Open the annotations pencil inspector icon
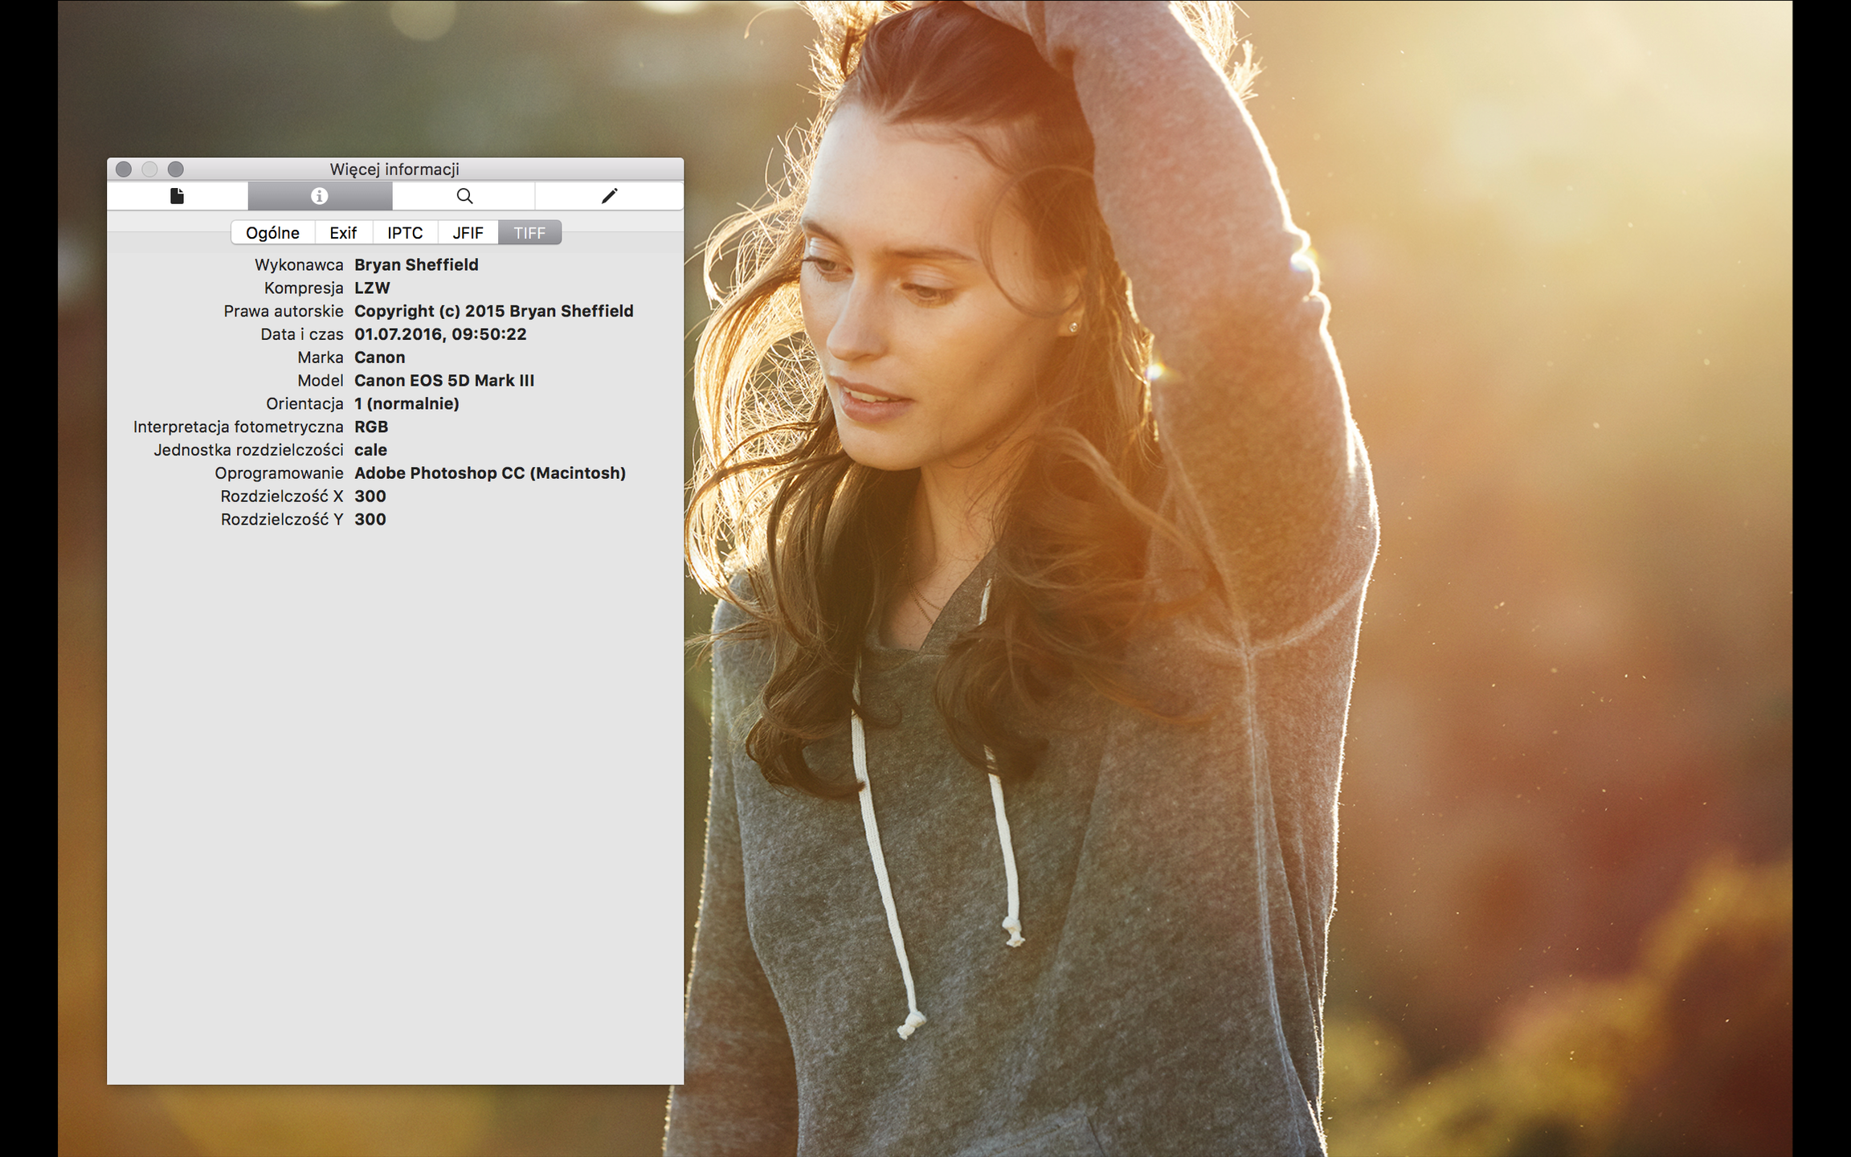 [609, 196]
